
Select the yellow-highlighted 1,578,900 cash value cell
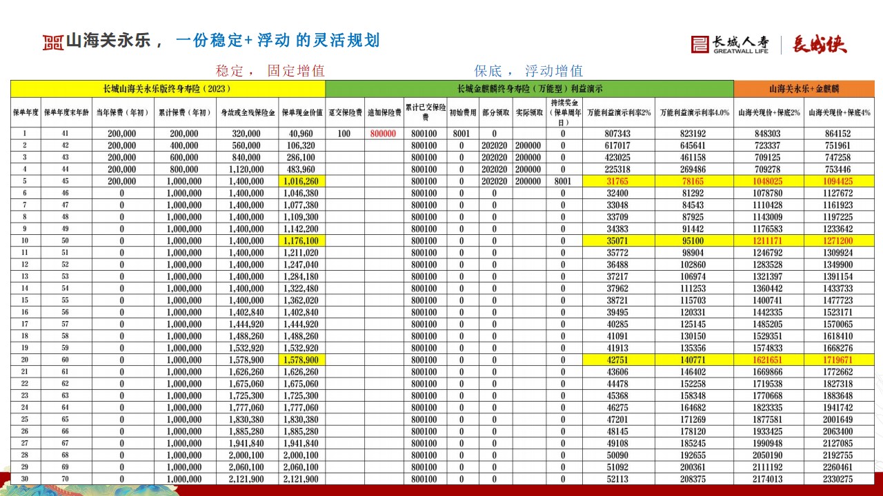(x=302, y=360)
